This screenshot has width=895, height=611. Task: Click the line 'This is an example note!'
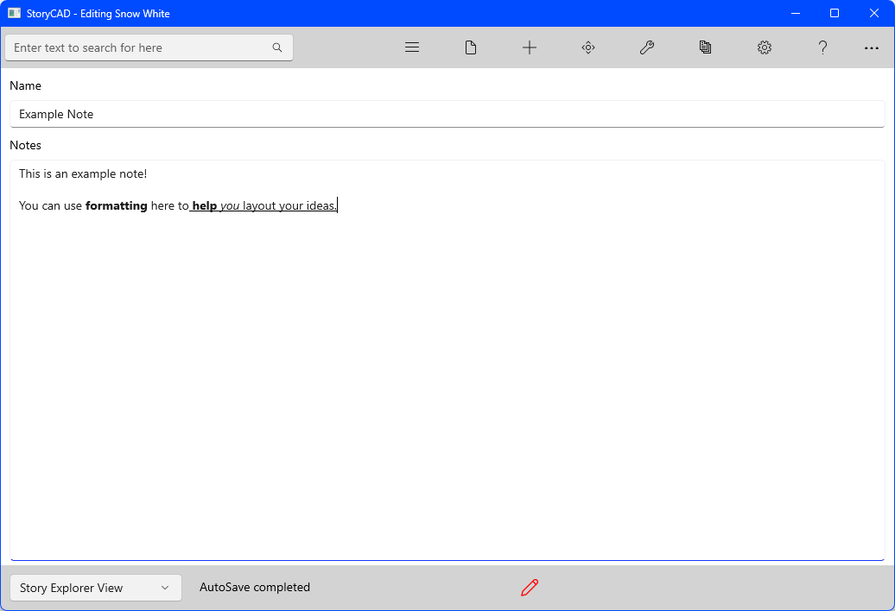(x=83, y=173)
